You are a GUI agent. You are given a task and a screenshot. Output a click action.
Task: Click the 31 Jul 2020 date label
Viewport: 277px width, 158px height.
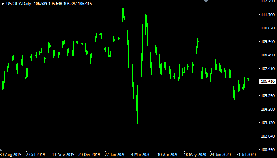(246, 155)
